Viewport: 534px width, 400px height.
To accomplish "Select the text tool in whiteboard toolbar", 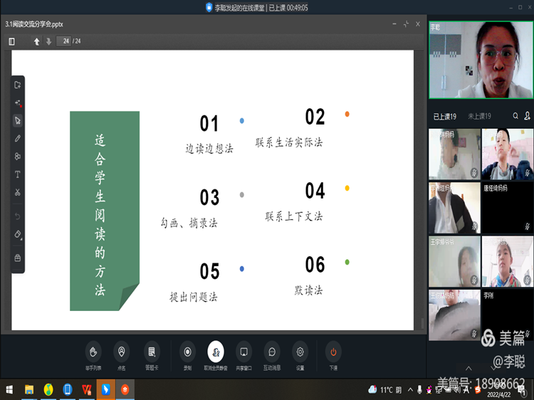I will click(x=18, y=174).
